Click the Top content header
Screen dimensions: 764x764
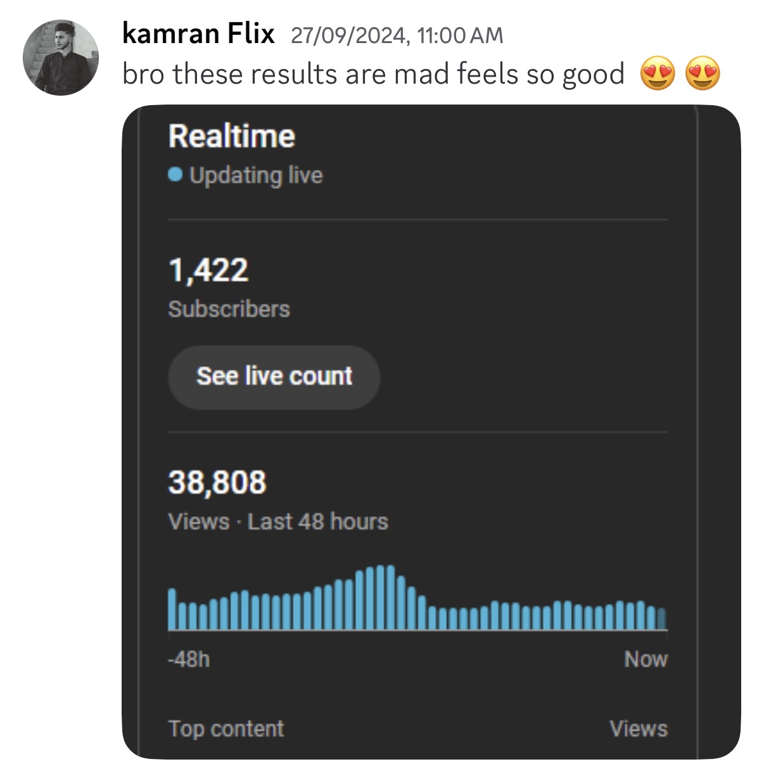pyautogui.click(x=226, y=729)
